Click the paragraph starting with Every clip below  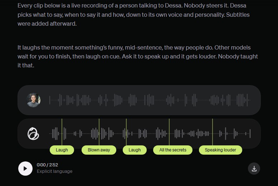133,15
